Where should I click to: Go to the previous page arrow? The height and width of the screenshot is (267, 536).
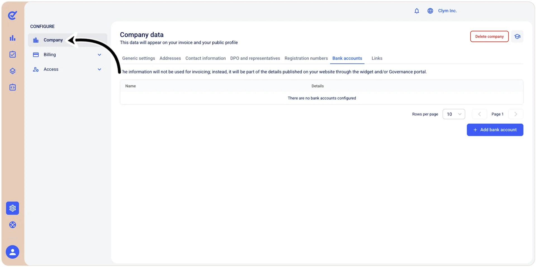click(x=479, y=114)
